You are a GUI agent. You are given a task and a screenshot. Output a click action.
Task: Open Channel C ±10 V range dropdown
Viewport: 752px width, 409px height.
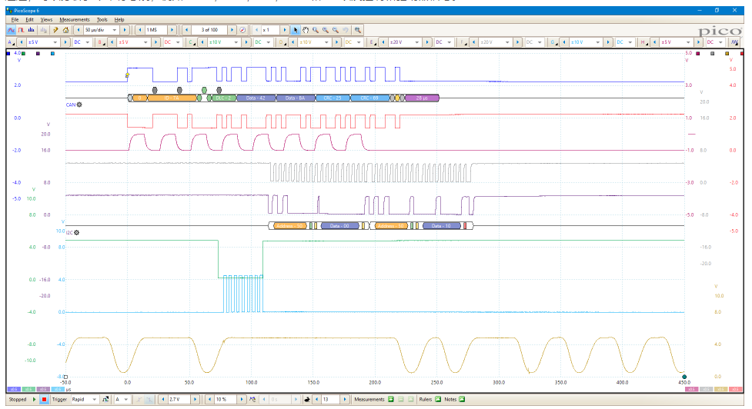(x=225, y=42)
